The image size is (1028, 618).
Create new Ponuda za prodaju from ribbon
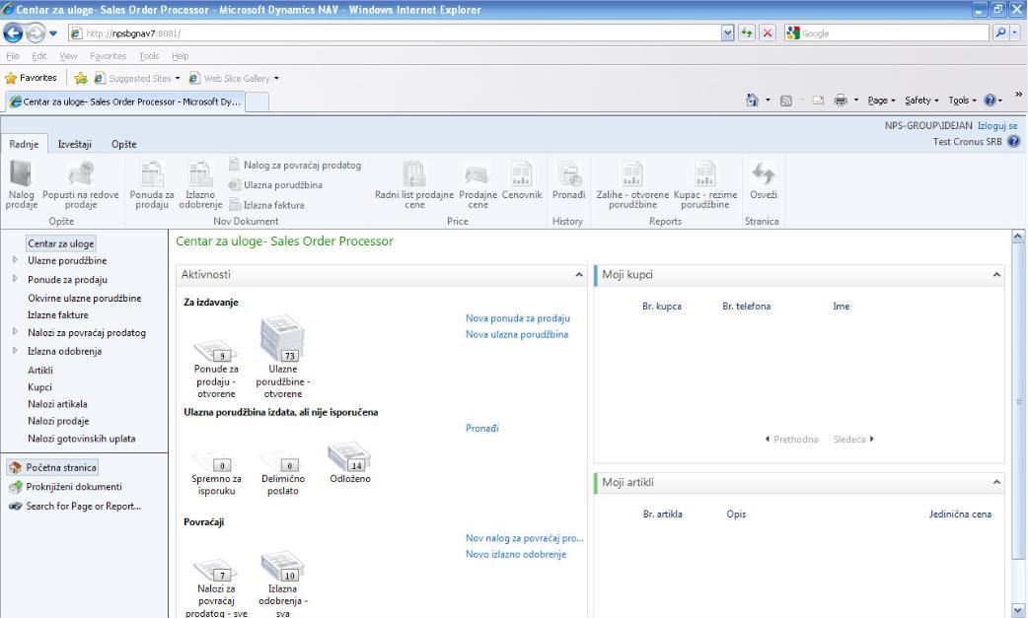(152, 185)
